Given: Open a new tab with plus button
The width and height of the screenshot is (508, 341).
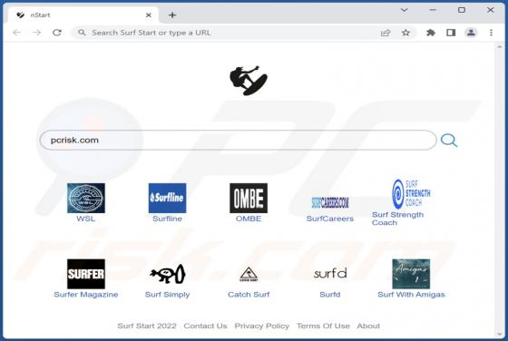Looking at the screenshot, I should pos(172,15).
